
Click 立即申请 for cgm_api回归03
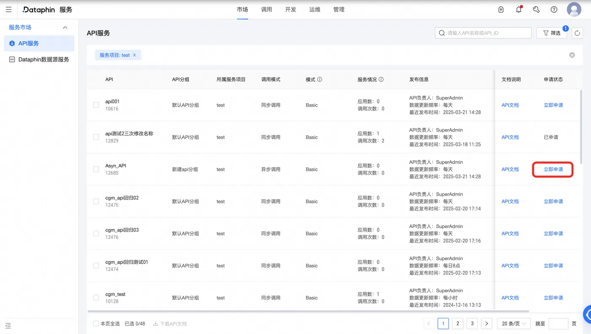pyautogui.click(x=553, y=234)
